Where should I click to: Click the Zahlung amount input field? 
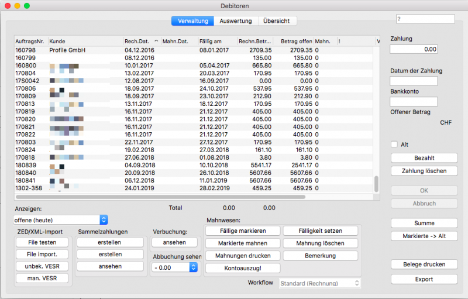pyautogui.click(x=414, y=49)
